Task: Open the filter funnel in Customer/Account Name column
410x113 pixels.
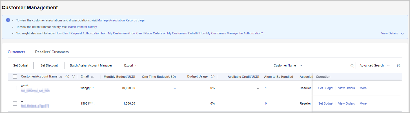Action: point(74,77)
